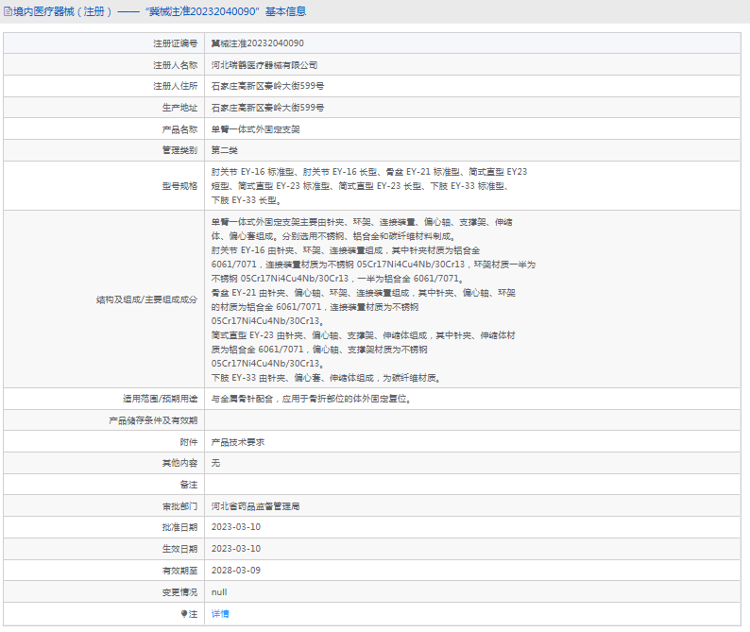
Task: Click the 批准日期 value 2023-03-10
Action: (x=236, y=527)
